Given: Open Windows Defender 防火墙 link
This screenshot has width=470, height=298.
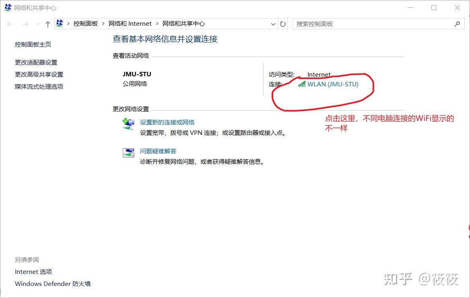Looking at the screenshot, I should point(53,284).
